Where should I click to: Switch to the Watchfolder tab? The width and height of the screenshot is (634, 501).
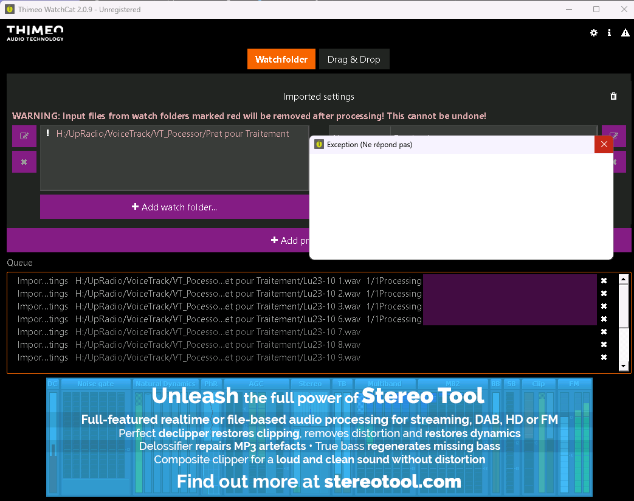281,59
